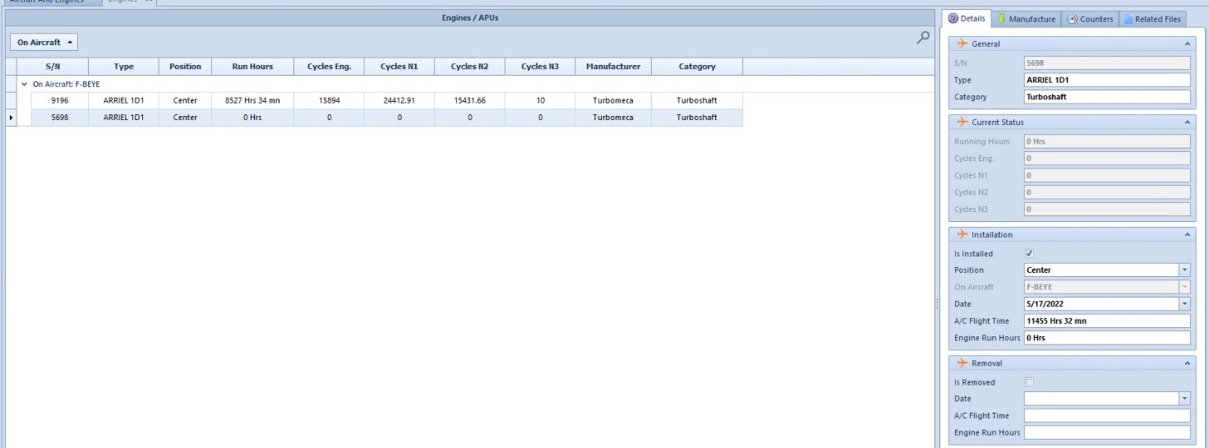Click the Cycles N3 cell showing 10

[540, 100]
